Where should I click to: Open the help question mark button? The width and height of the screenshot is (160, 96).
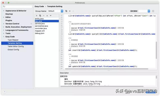4,92
